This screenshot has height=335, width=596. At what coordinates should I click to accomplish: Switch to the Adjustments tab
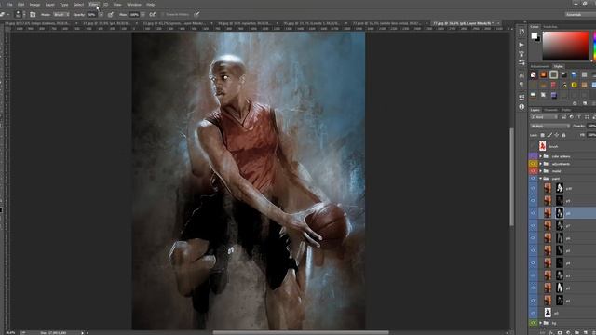pos(540,66)
